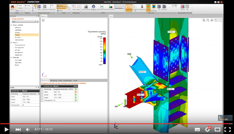Toggle the Staven labels button
The image size is (234, 134).
click(x=62, y=5)
